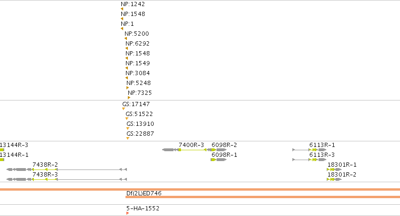Click the 18301R-1 label
This screenshot has height=216, width=400.
(342, 165)
